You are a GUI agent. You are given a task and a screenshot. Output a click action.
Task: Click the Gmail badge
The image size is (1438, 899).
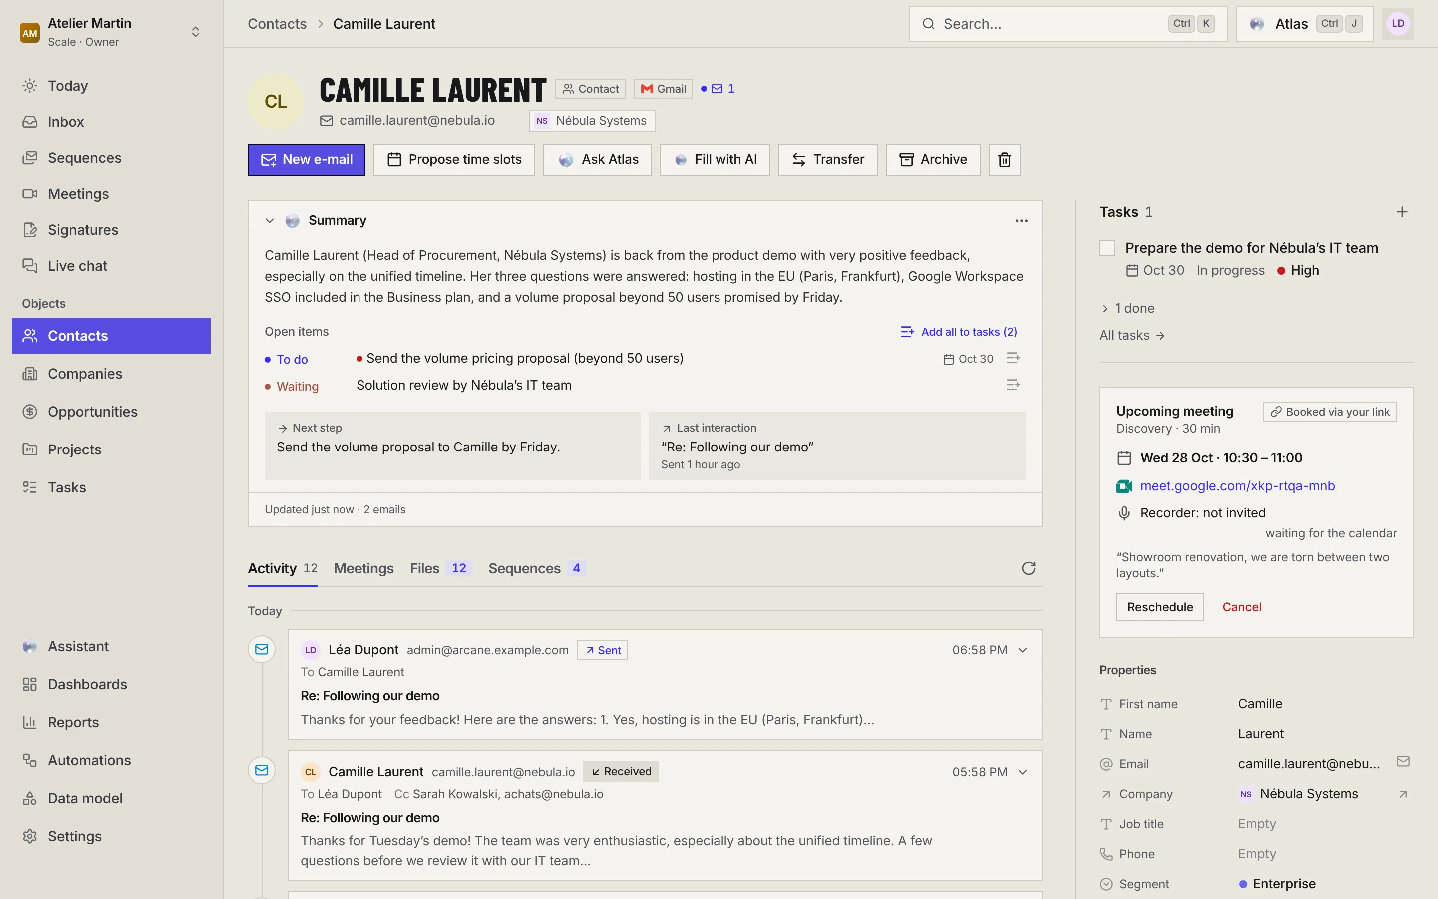pyautogui.click(x=663, y=88)
